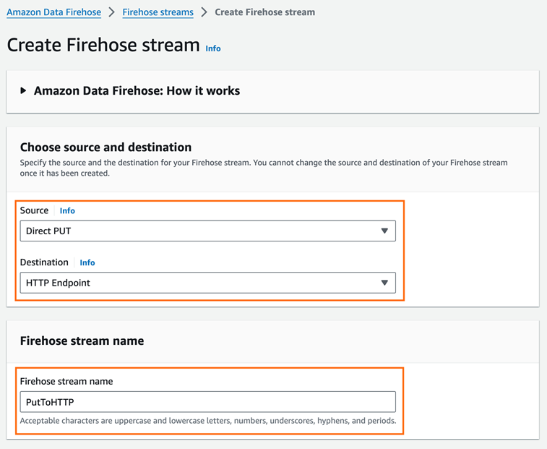
Task: Click the Firehose stream name section heading
Action: point(82,341)
